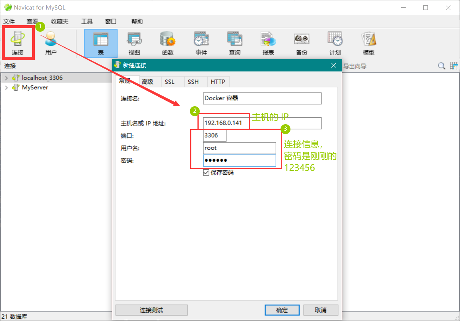Click the Test Connection (连接测试) button
Image resolution: width=460 pixels, height=321 pixels.
(151, 310)
